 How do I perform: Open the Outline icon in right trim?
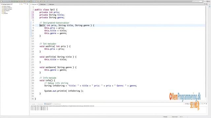pyautogui.click(x=209, y=7)
